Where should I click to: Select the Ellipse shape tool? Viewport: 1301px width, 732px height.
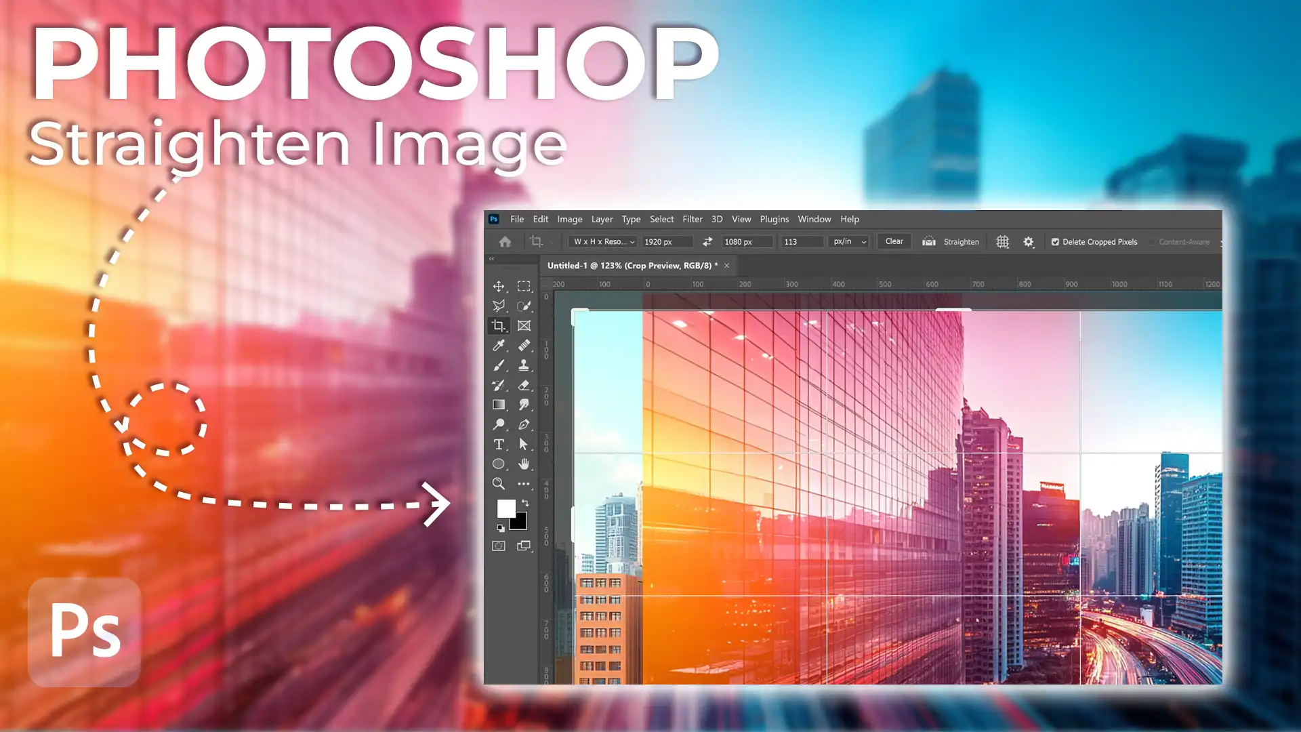(499, 464)
